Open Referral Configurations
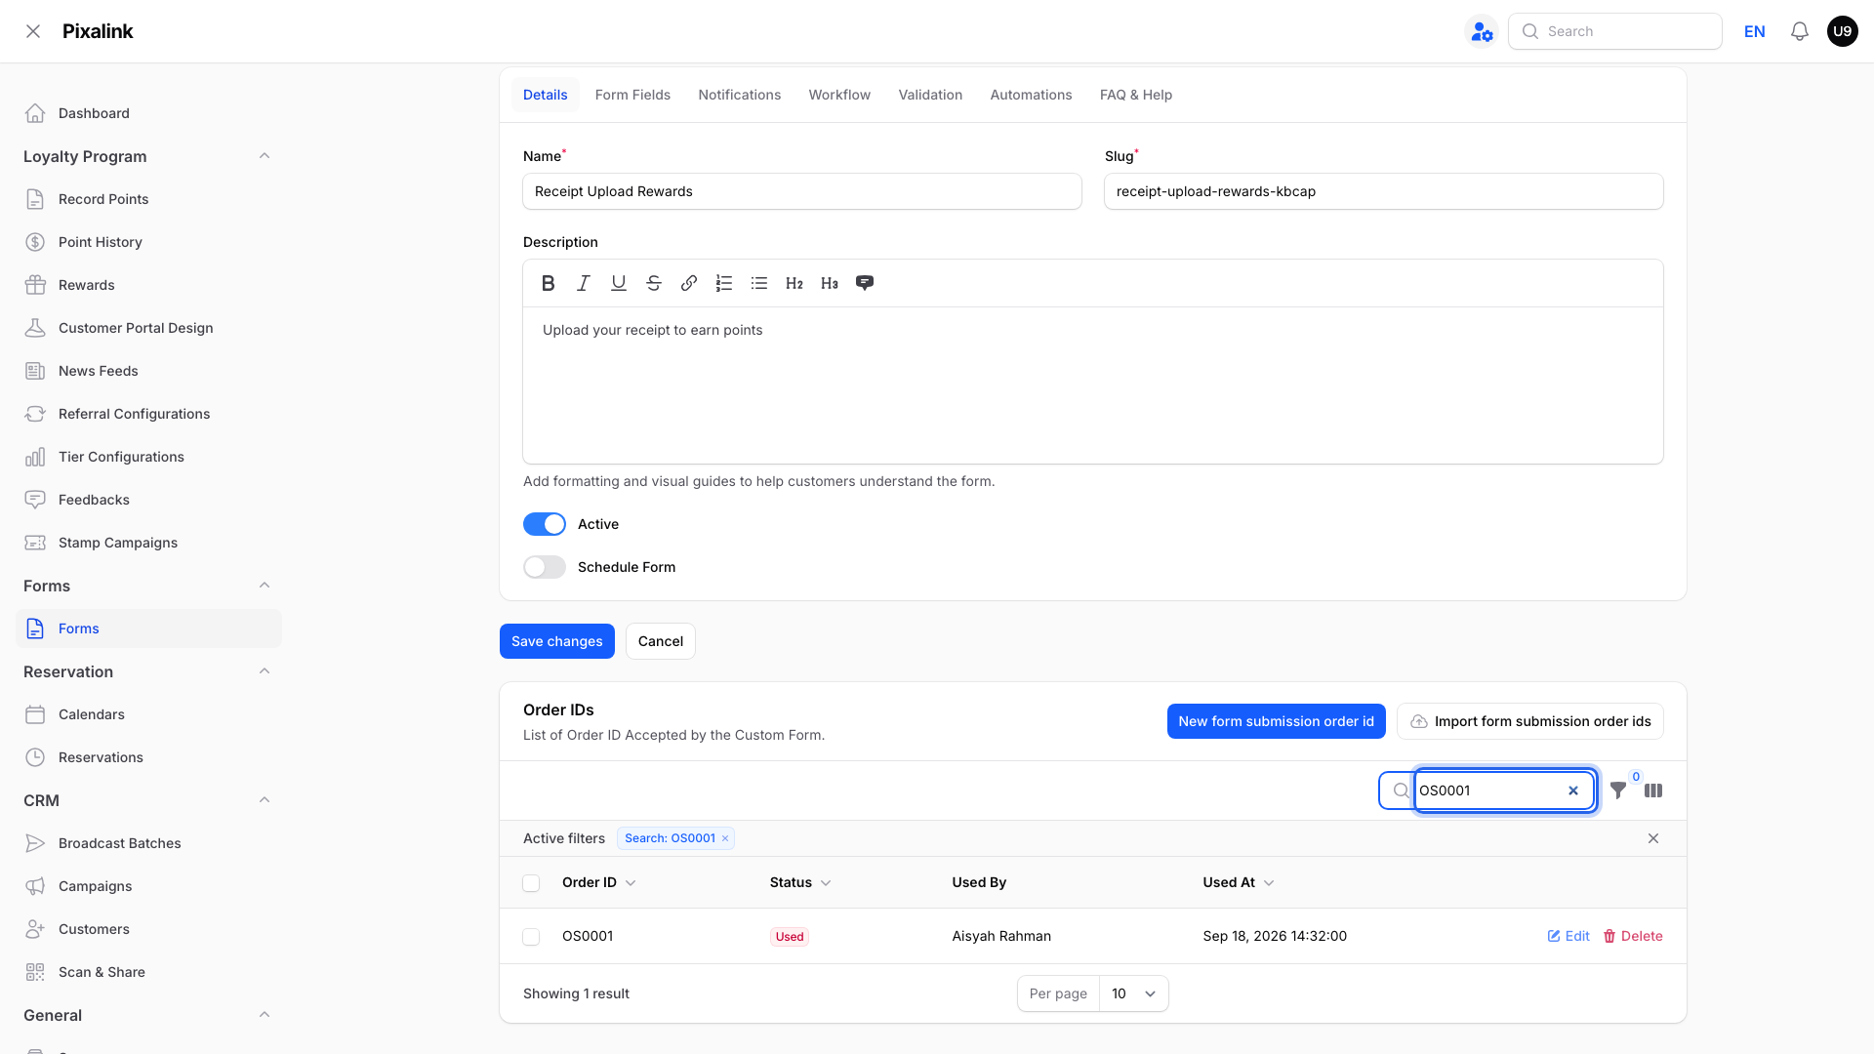The height and width of the screenshot is (1054, 1874). pyautogui.click(x=148, y=414)
